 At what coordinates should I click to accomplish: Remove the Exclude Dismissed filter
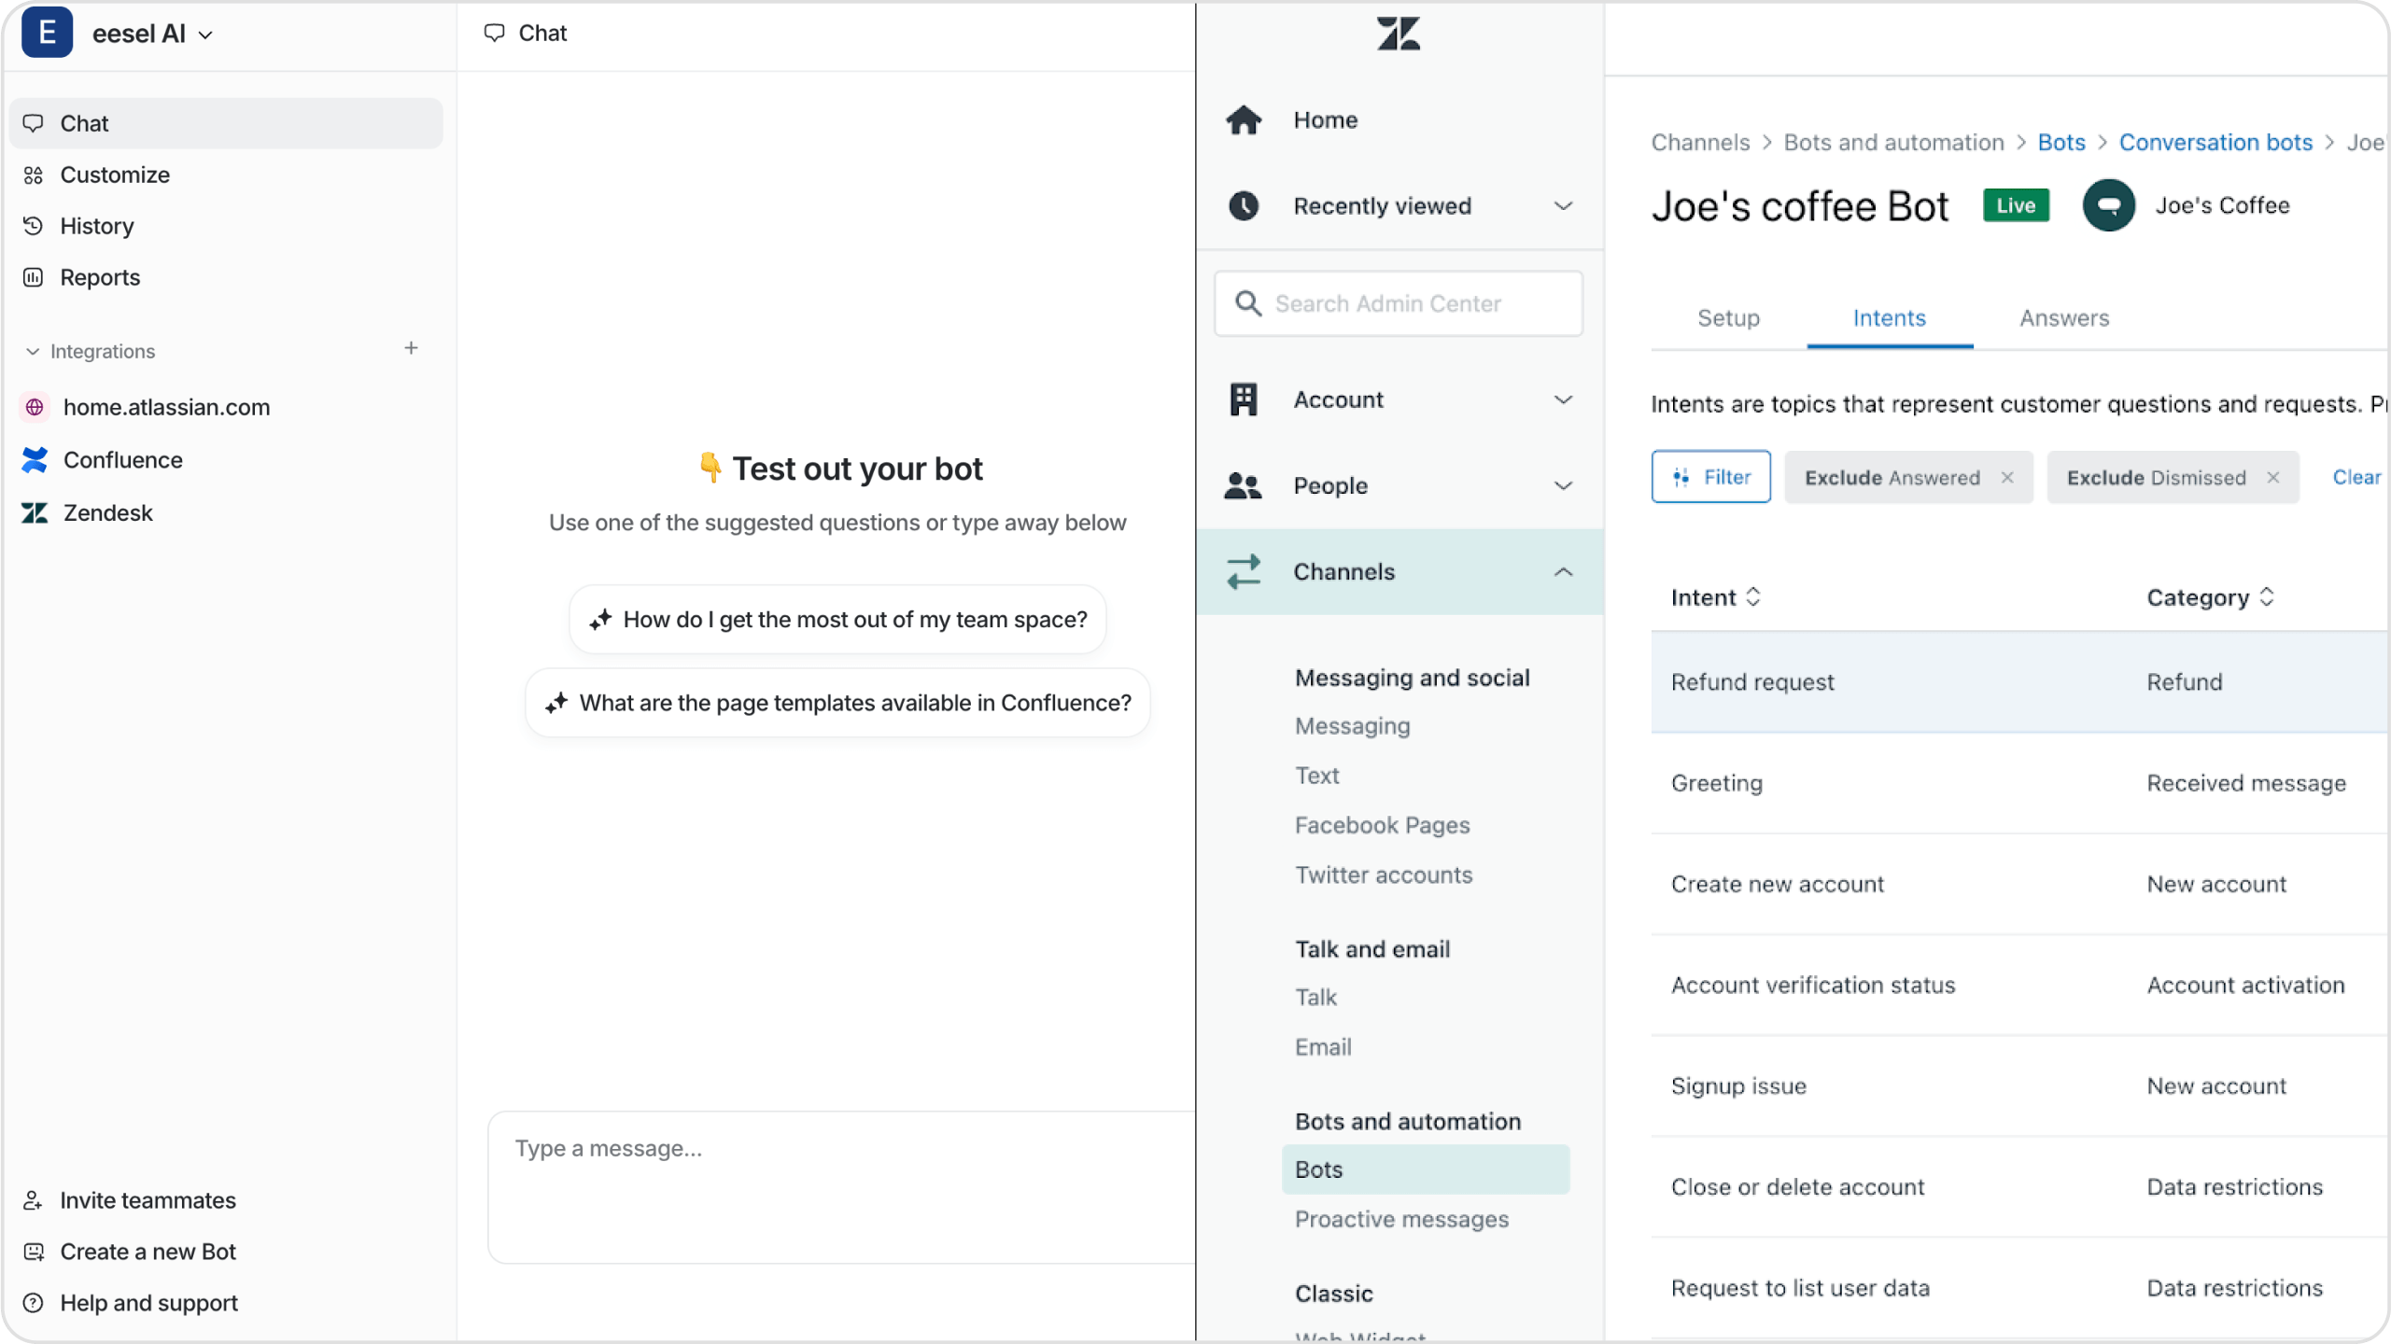(x=2272, y=477)
